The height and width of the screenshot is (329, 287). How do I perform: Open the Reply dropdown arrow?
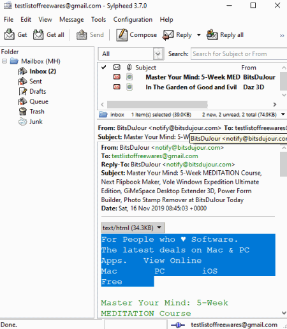point(199,35)
